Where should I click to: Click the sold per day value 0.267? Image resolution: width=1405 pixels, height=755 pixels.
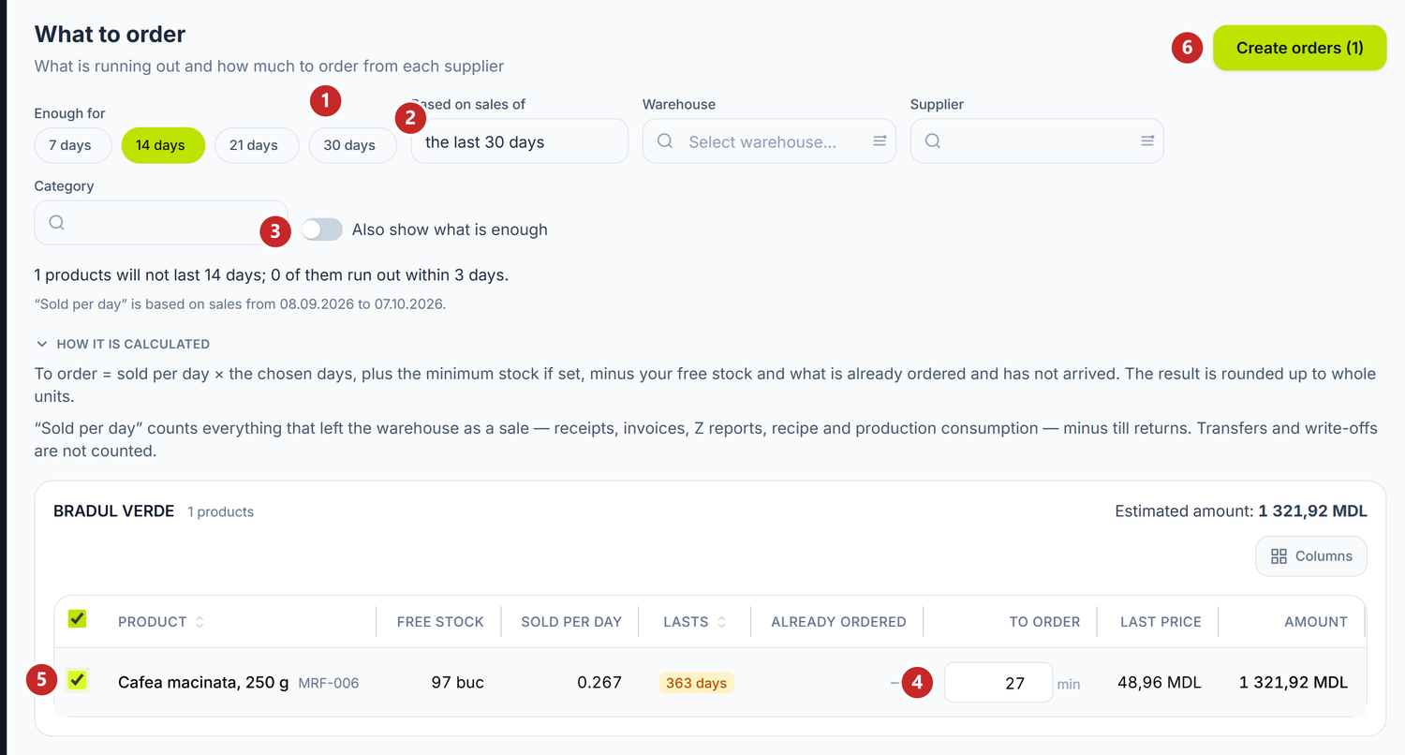coord(599,683)
